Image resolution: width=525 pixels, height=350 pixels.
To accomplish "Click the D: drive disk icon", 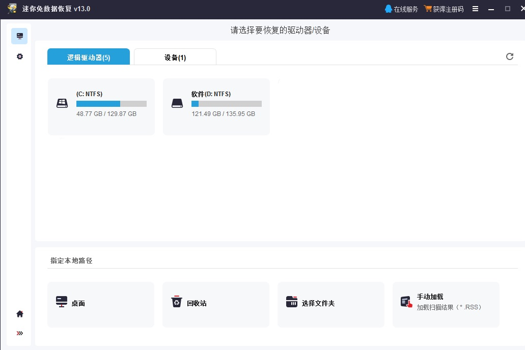I will click(x=177, y=103).
